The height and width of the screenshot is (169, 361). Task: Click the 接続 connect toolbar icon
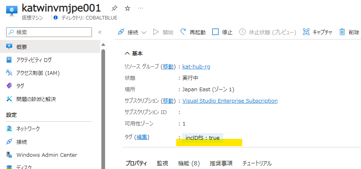pyautogui.click(x=121, y=32)
